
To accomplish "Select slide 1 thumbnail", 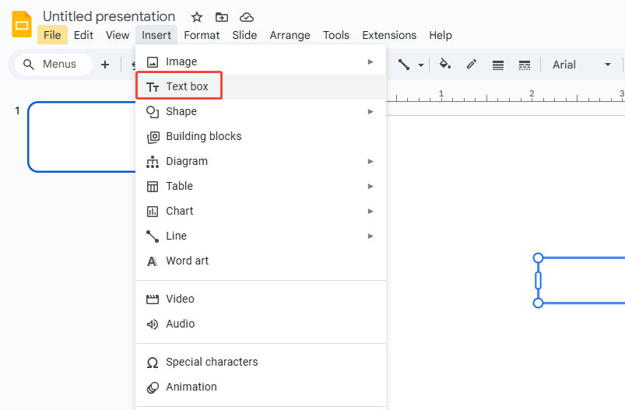I will tap(82, 137).
